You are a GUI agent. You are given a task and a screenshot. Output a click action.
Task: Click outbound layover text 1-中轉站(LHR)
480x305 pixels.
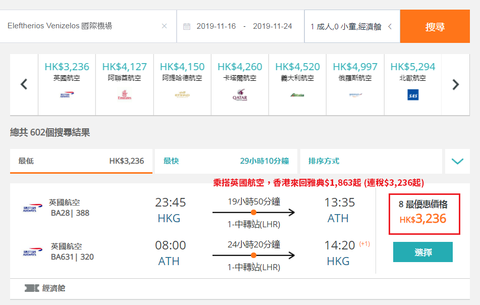[254, 225]
